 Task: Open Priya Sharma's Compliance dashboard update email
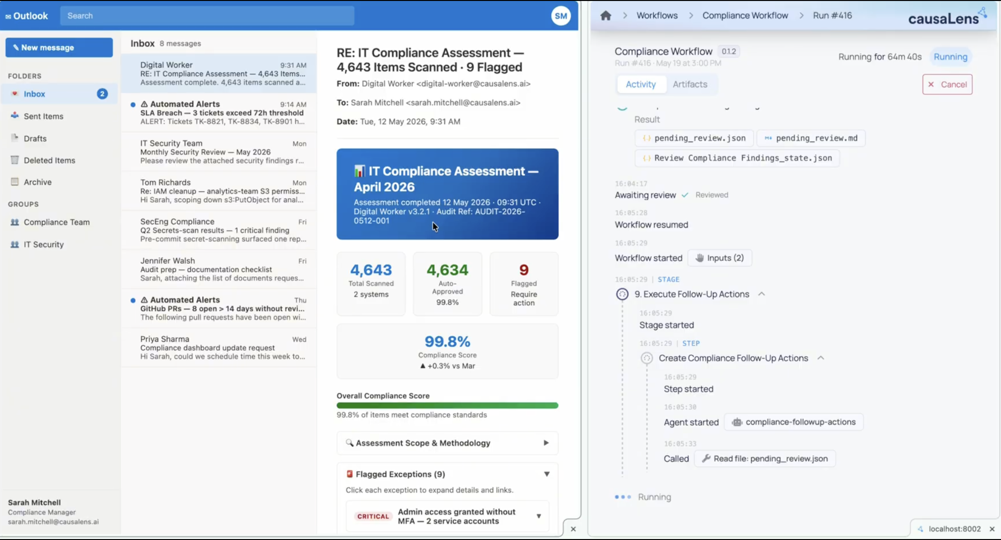point(219,348)
